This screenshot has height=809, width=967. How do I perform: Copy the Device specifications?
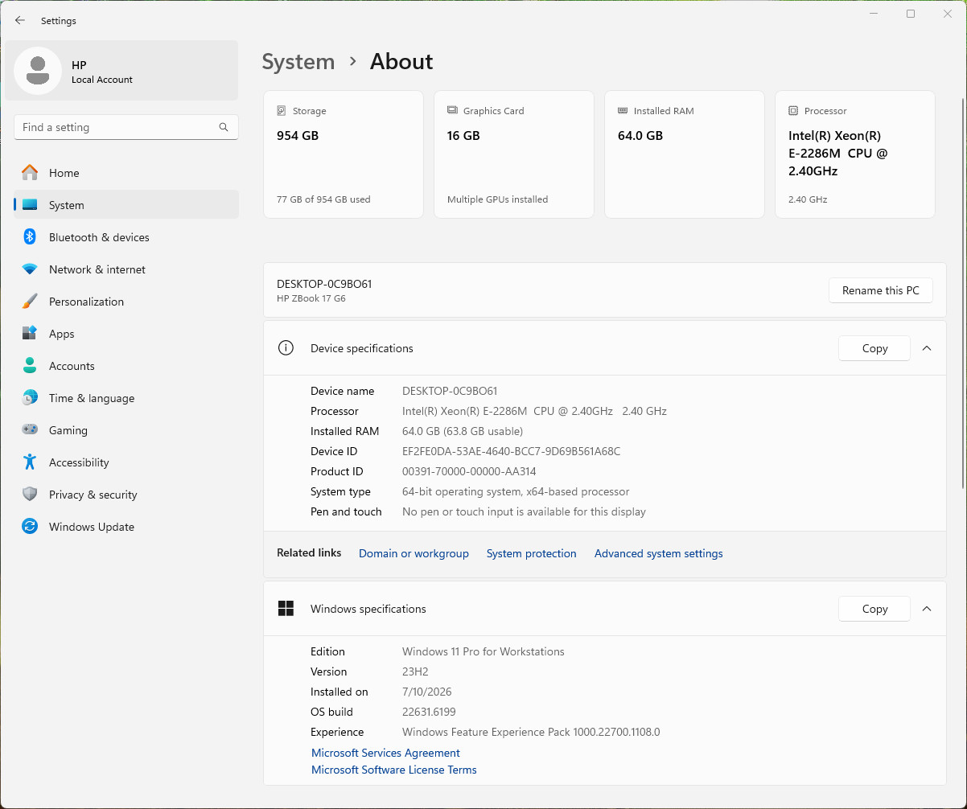click(x=874, y=348)
